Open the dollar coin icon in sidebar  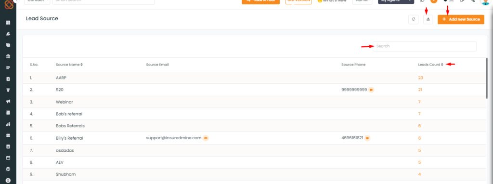[x=8, y=180]
